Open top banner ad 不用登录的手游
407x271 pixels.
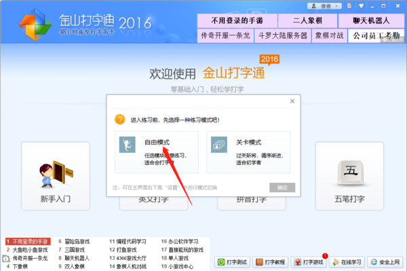(237, 20)
